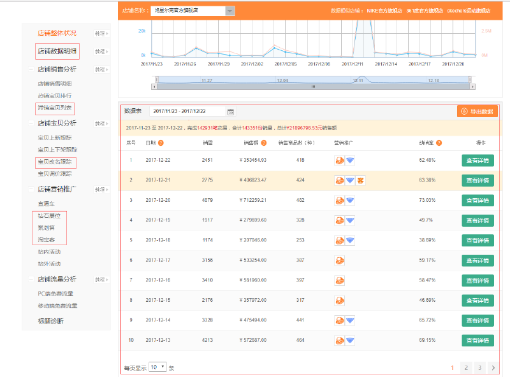Image resolution: width=510 pixels, height=377 pixels.
Task: Click the 日期 column help icon
Action: coord(161,143)
